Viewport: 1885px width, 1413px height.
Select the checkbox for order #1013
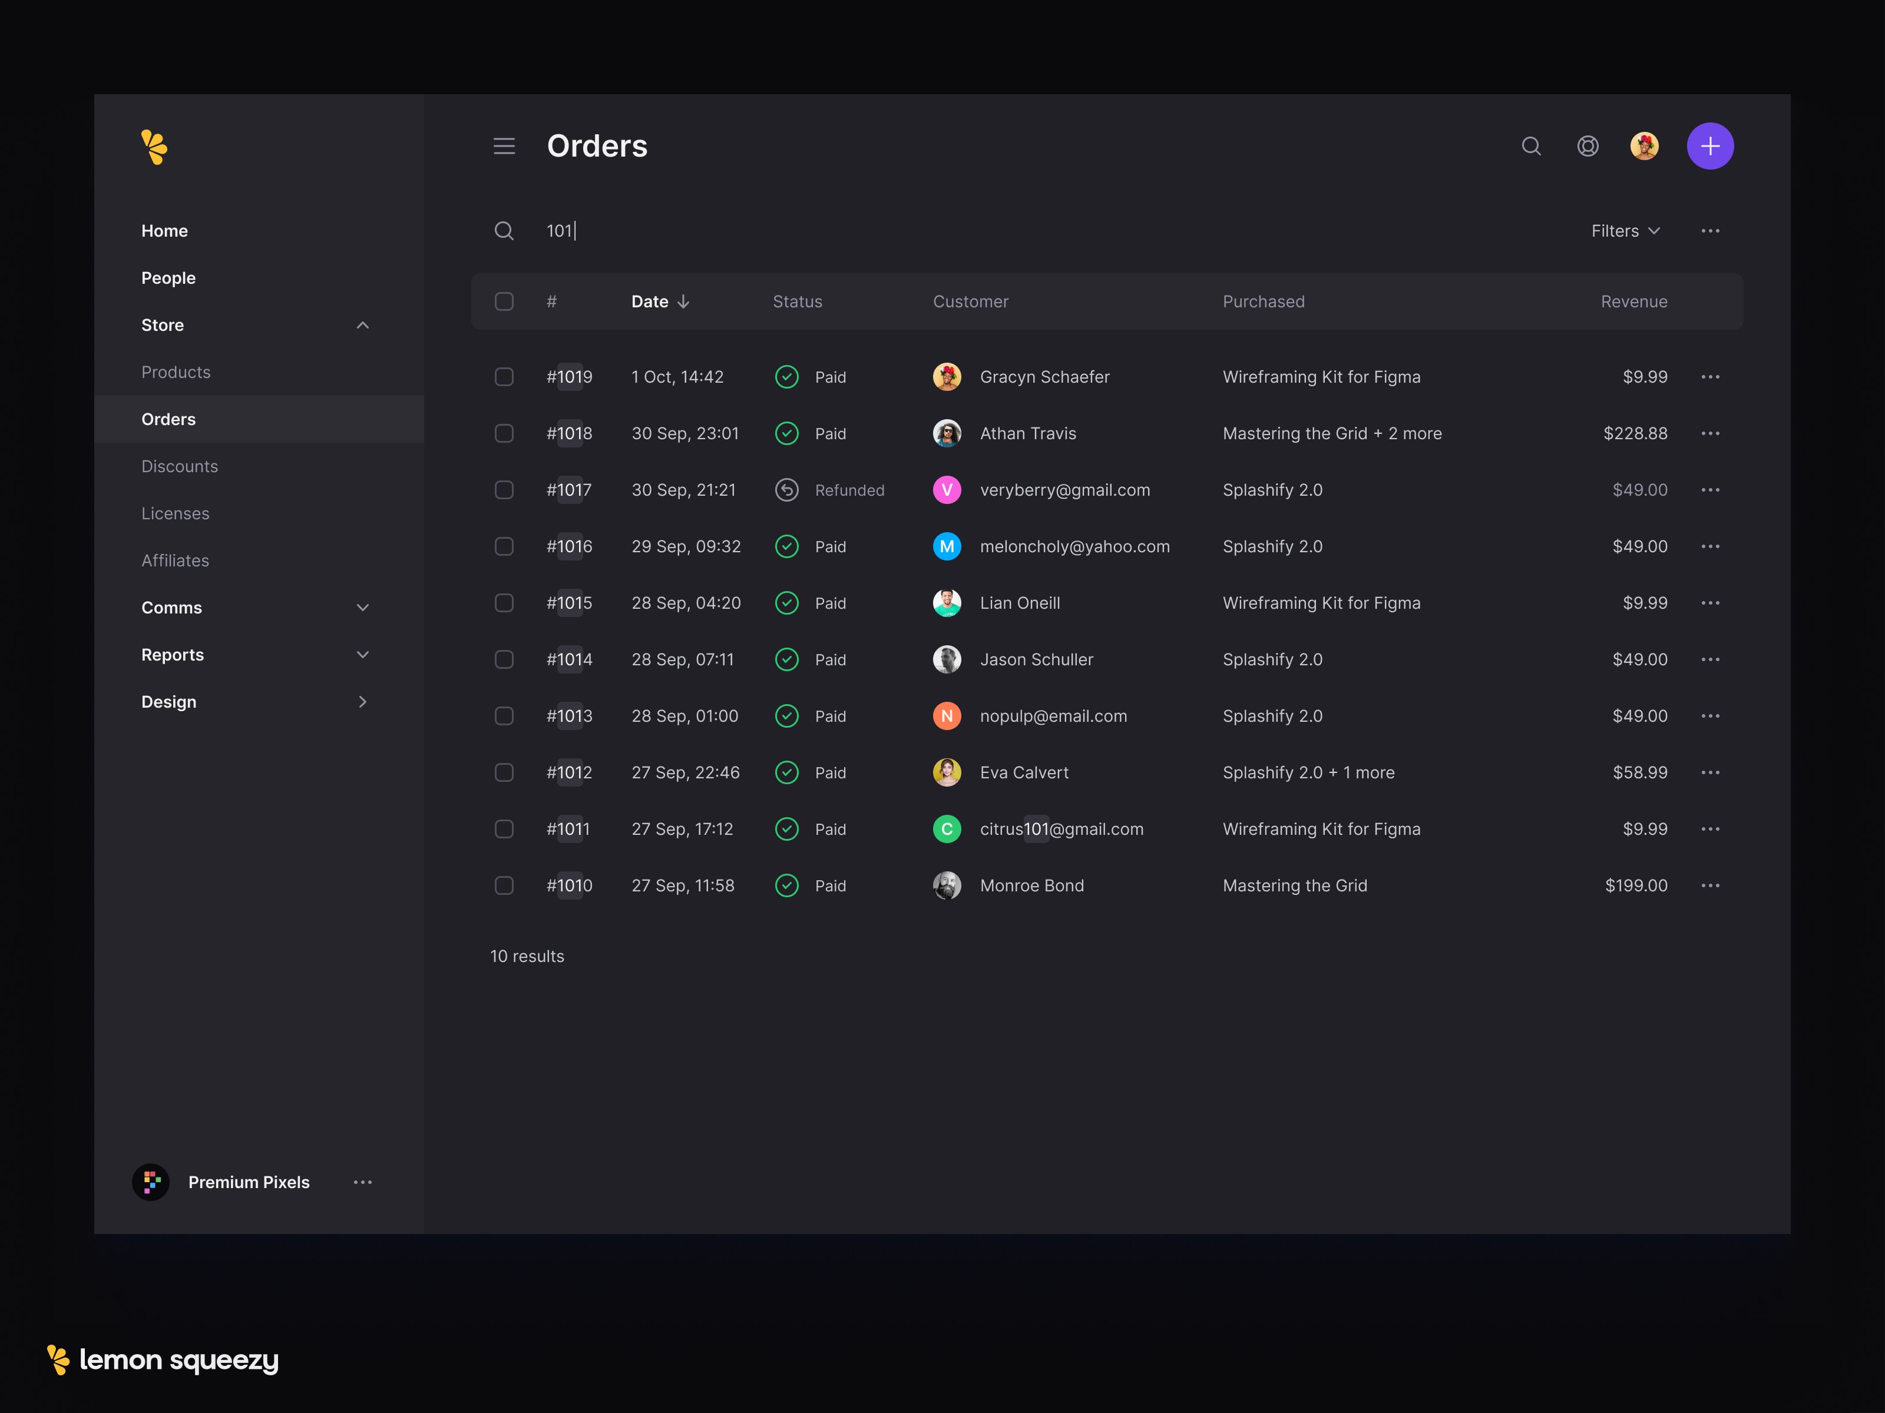[x=504, y=715]
